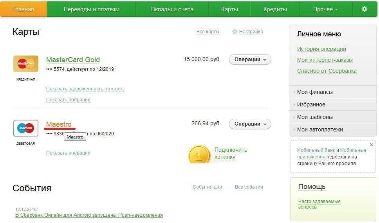Click the 266,94 руб. balance
The width and height of the screenshot is (379, 223).
click(x=206, y=124)
